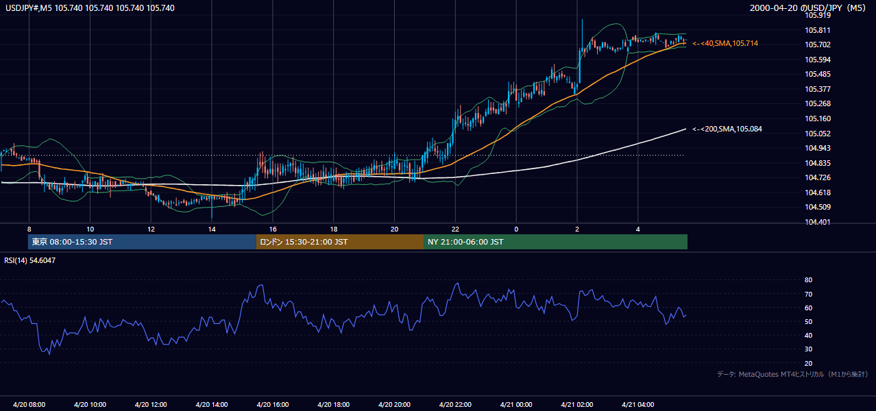
Task: Click the 4/20 22:00 date label
Action: [455, 404]
